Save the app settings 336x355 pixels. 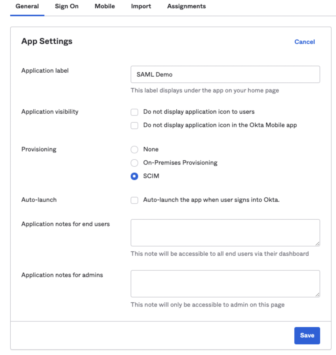point(307,335)
